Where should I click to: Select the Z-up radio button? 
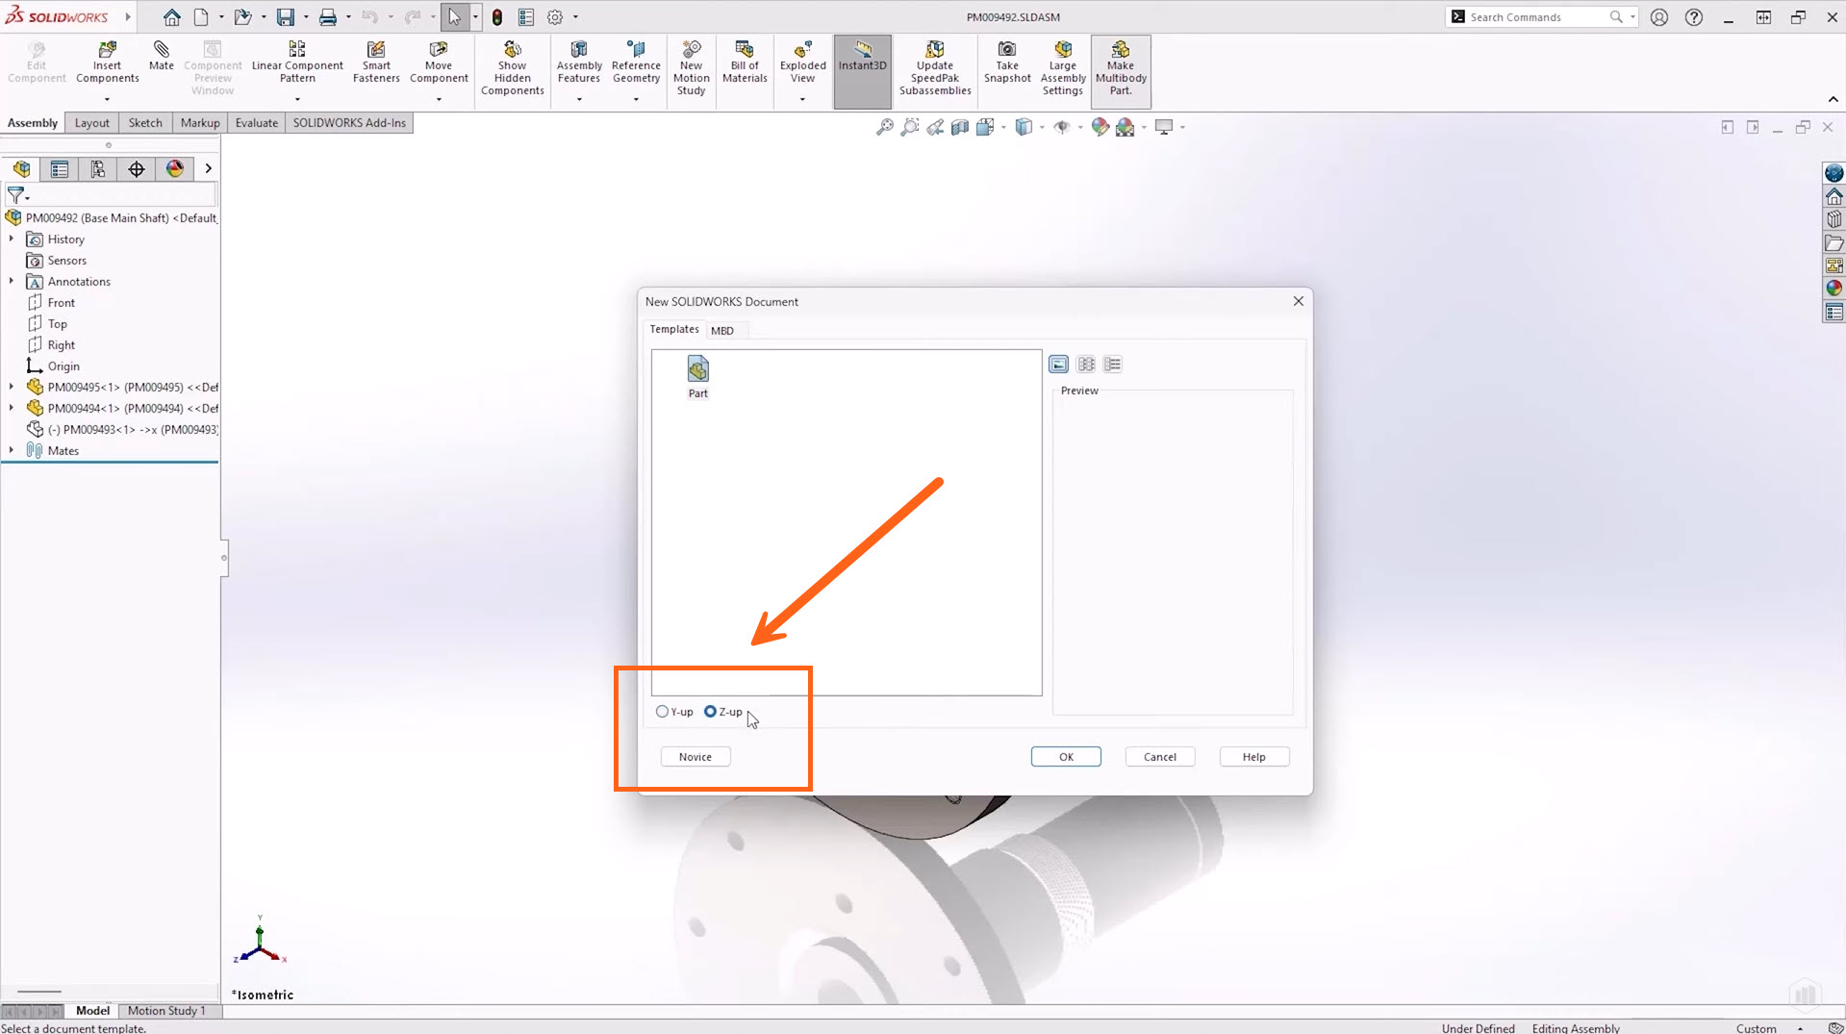710,712
